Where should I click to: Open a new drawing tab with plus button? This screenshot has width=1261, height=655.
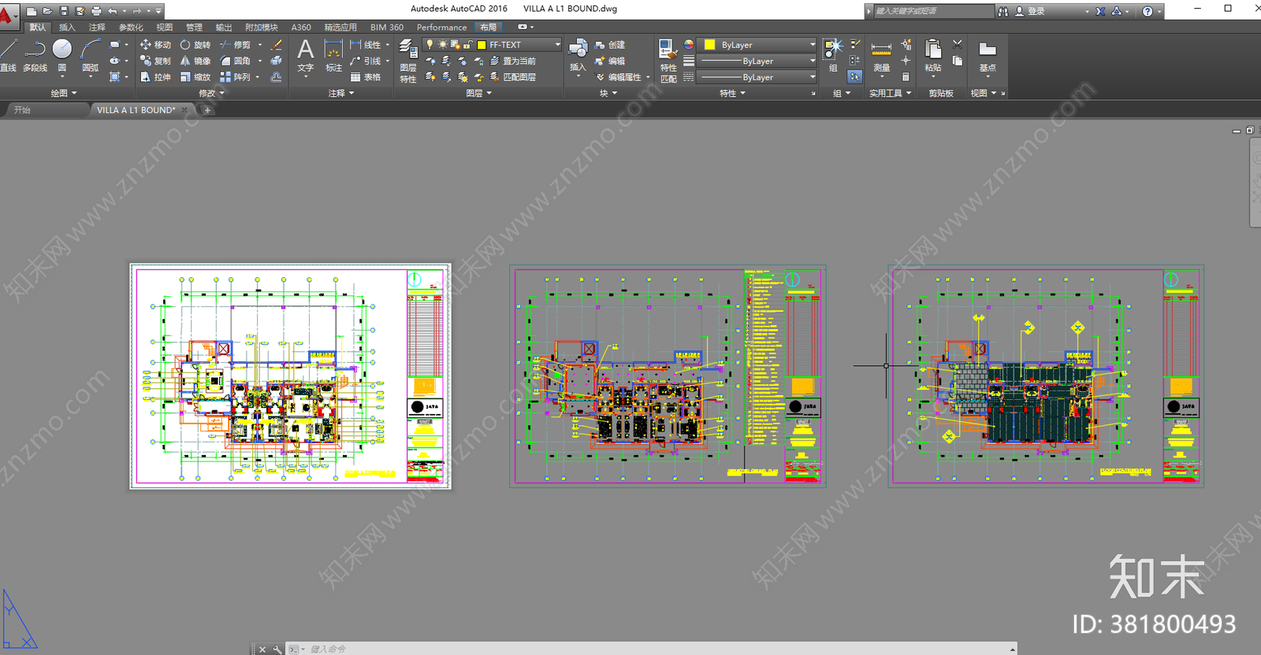(x=207, y=110)
